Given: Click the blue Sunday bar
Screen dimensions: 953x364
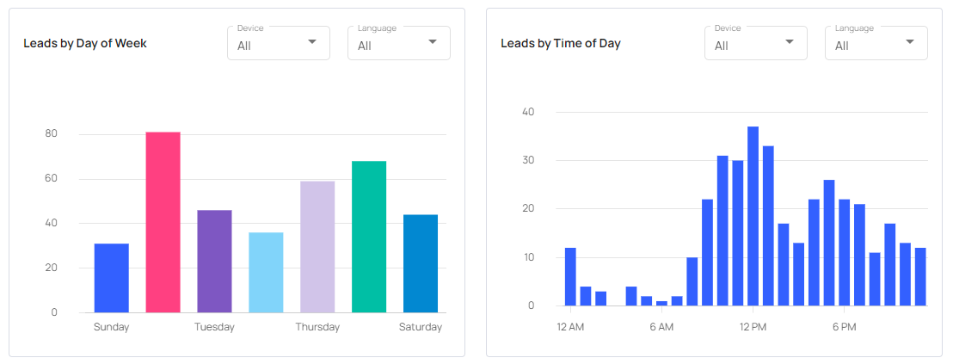Looking at the screenshot, I should click(x=112, y=278).
